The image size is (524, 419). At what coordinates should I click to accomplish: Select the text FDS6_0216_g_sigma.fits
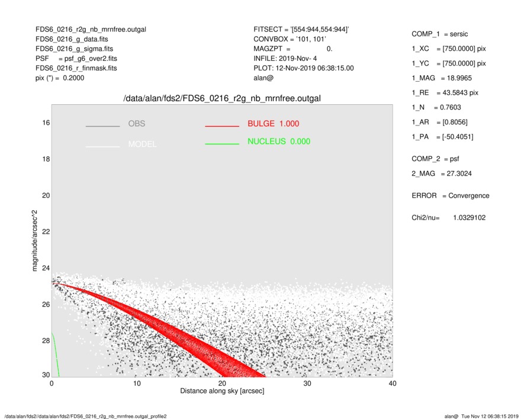[74, 49]
